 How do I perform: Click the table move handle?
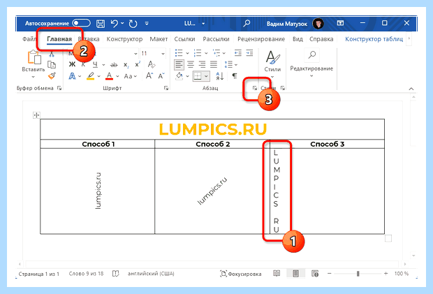[x=36, y=115]
